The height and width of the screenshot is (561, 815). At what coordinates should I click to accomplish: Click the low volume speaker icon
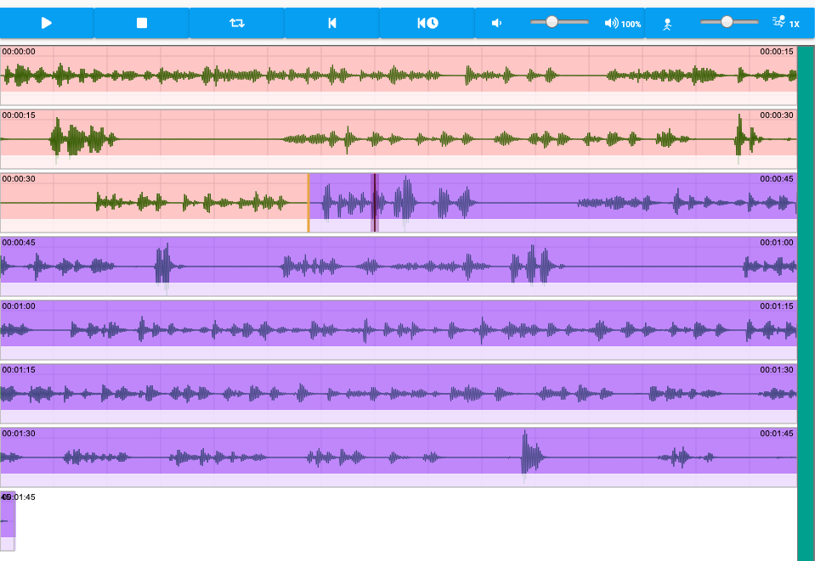click(x=496, y=24)
